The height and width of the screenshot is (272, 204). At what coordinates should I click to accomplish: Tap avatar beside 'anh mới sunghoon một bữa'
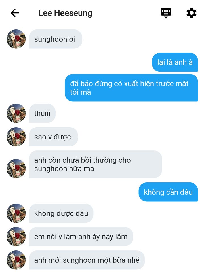pyautogui.click(x=16, y=260)
